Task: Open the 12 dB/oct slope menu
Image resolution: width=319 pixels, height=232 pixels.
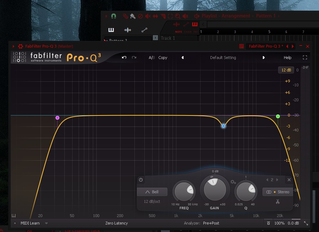Action: pos(152,201)
